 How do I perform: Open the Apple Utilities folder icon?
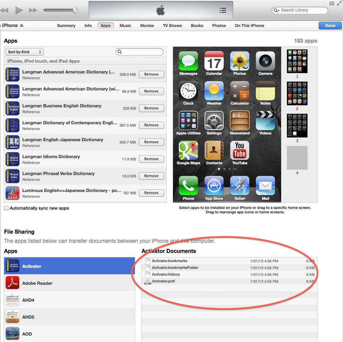(188, 121)
